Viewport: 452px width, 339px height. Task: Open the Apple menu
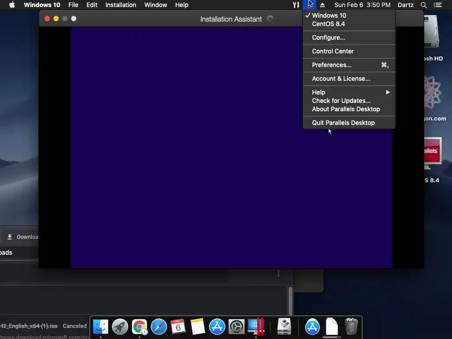tap(12, 5)
